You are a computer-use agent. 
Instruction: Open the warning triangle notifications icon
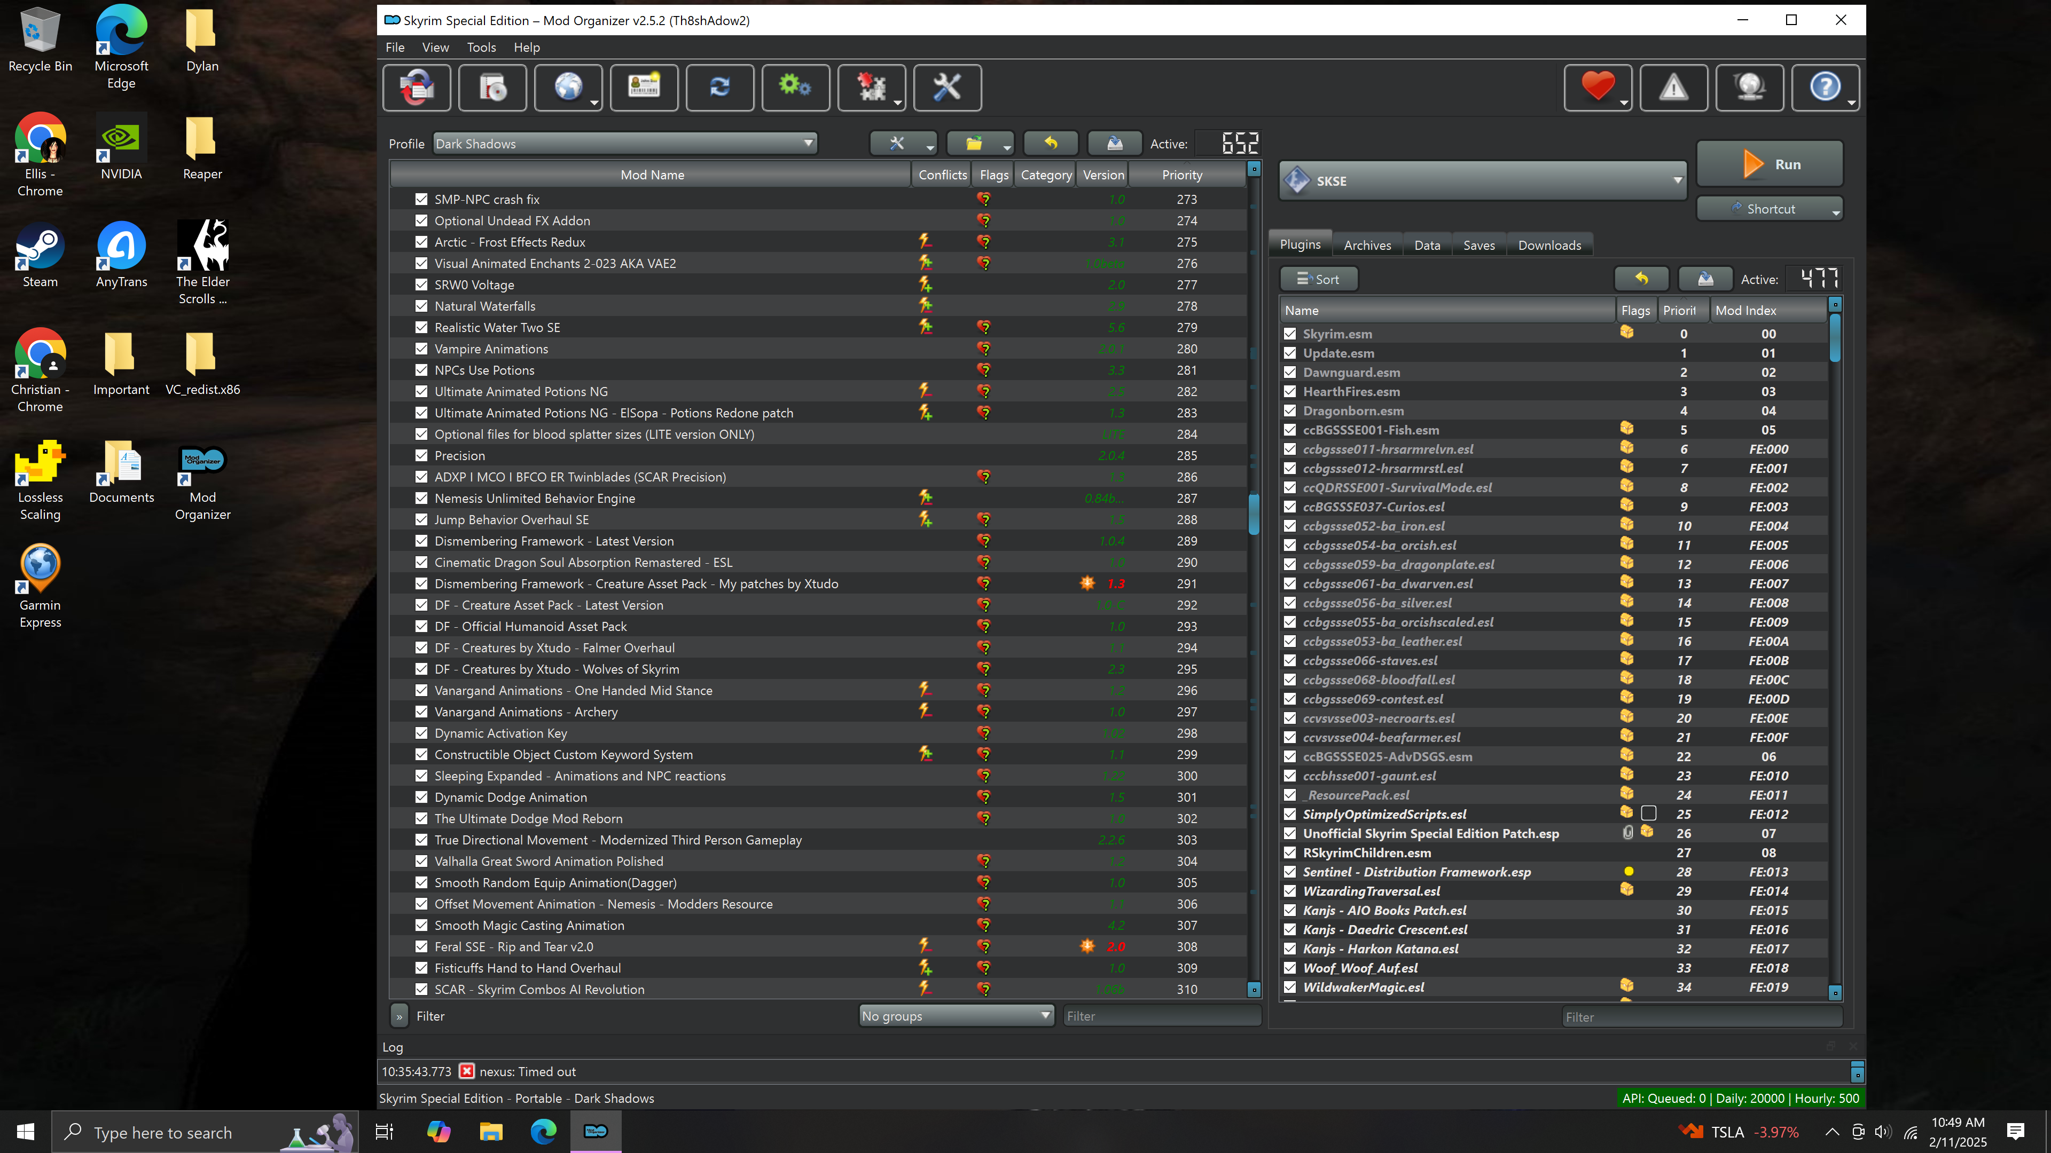click(x=1673, y=86)
